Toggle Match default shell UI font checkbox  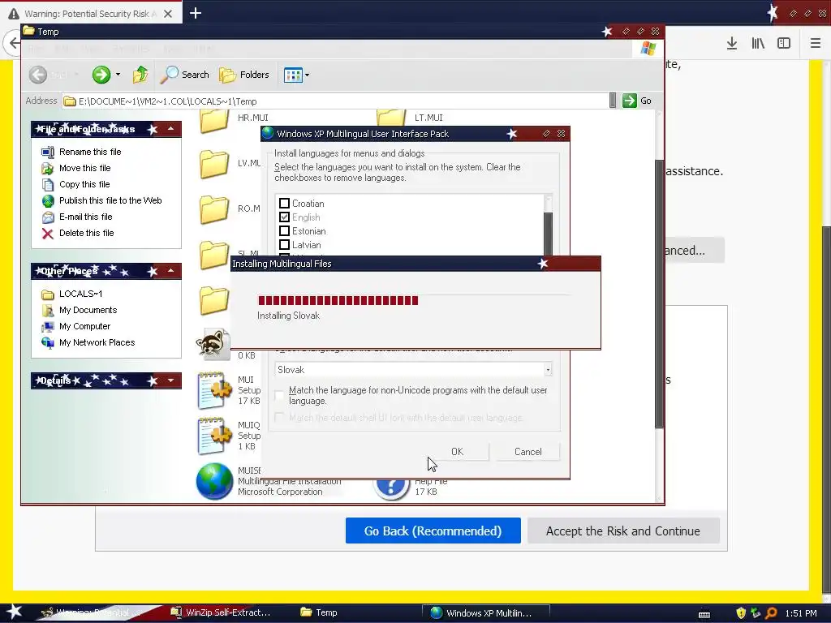[x=279, y=418]
